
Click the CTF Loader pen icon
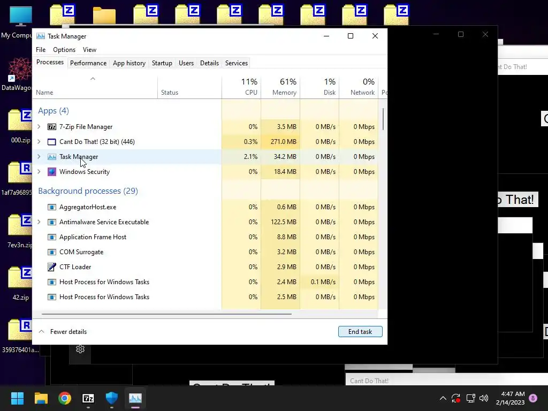pyautogui.click(x=52, y=267)
